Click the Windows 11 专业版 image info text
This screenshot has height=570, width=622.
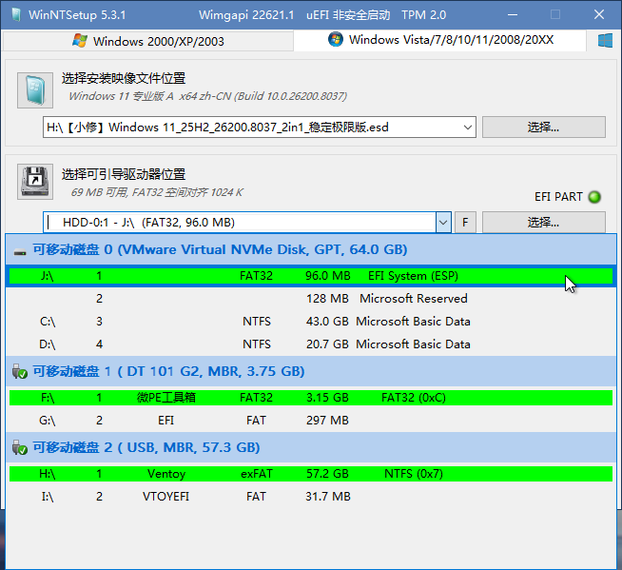point(208,96)
